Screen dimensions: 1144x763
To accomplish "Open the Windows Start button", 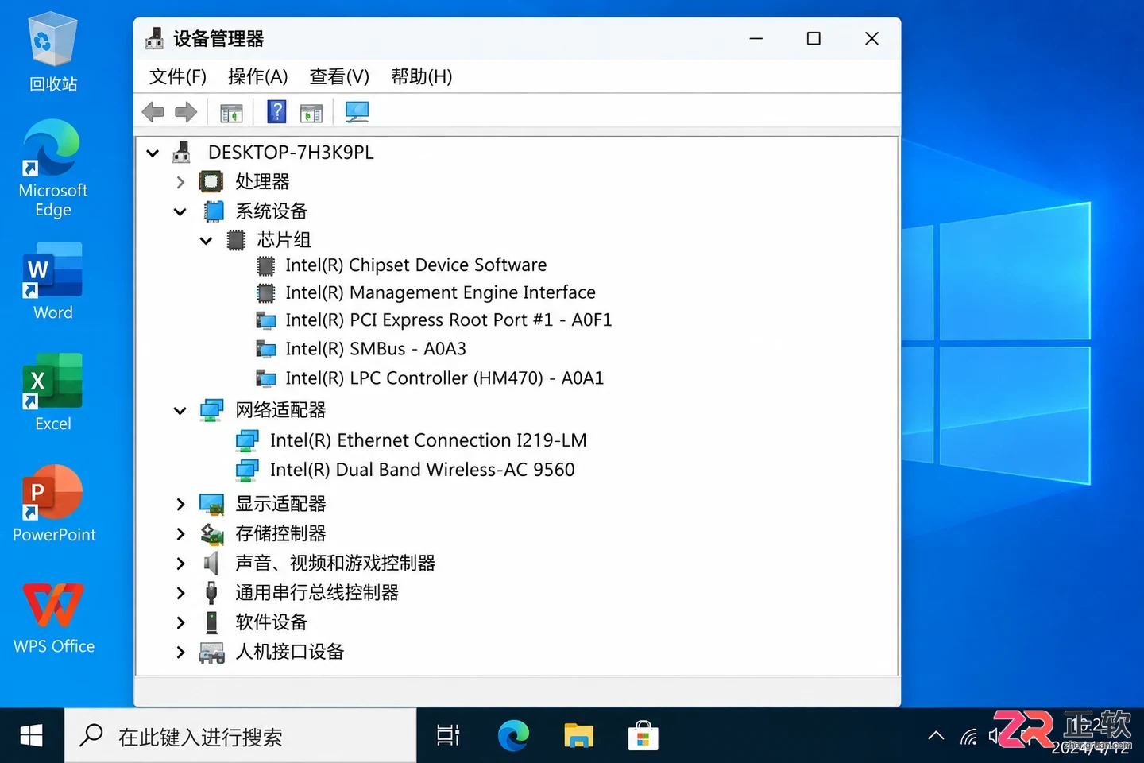I will [32, 736].
